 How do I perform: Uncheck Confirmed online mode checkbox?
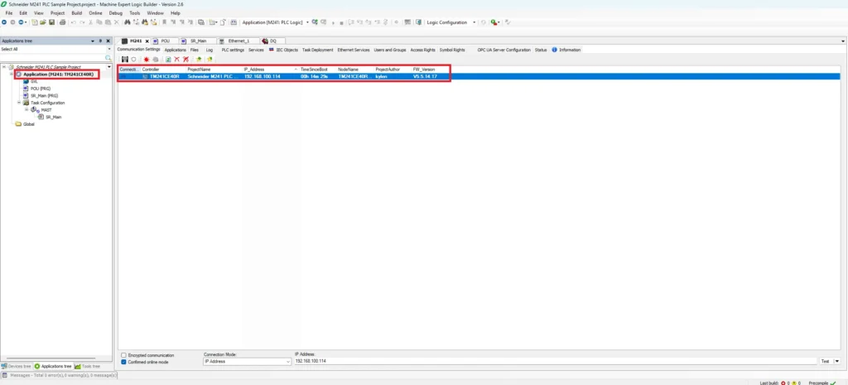[124, 362]
